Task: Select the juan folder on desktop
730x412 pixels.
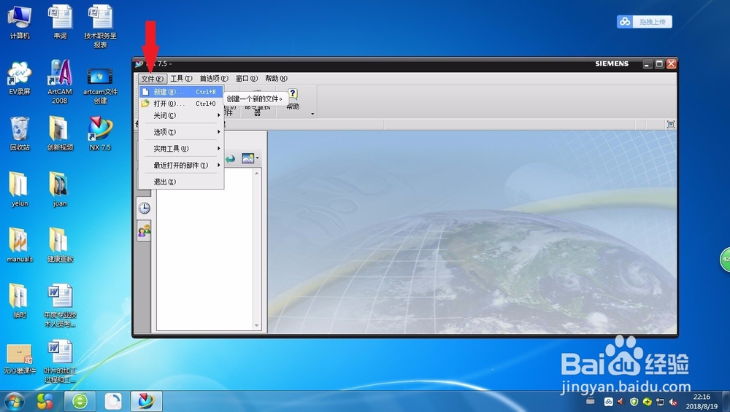Action: [60, 190]
